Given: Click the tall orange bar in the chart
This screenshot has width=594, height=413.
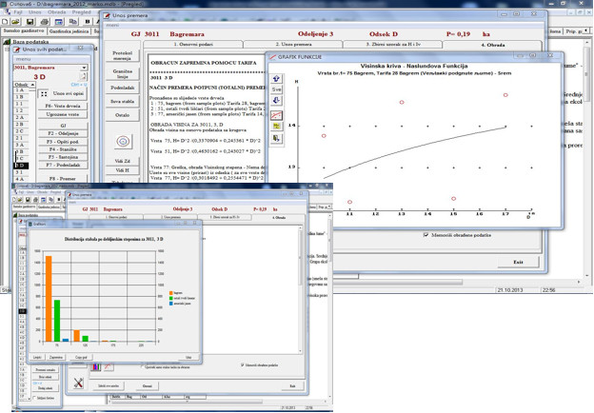Looking at the screenshot, I should coord(49,299).
